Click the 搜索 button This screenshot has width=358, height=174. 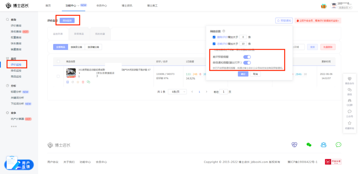click(312, 47)
